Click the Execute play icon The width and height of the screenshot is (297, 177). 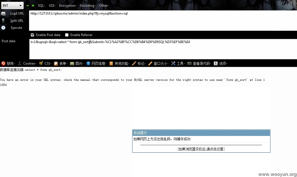(3, 28)
